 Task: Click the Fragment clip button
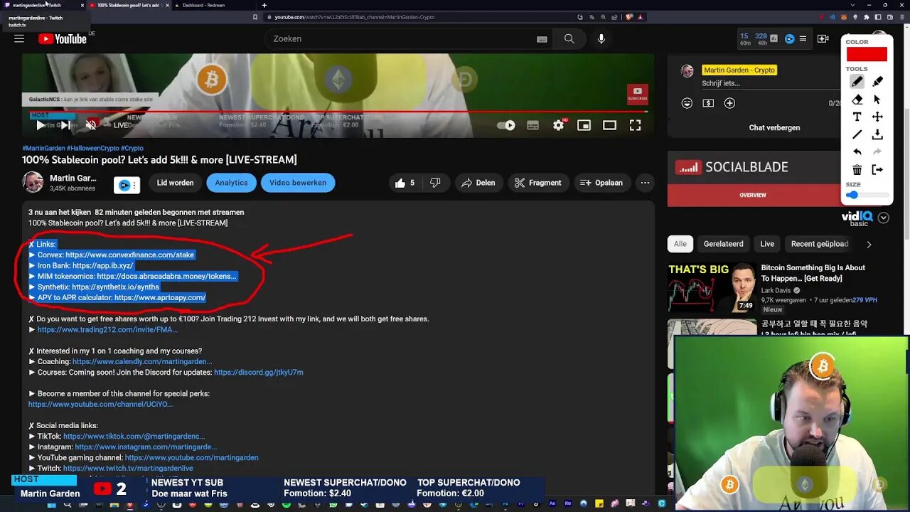[x=537, y=183]
